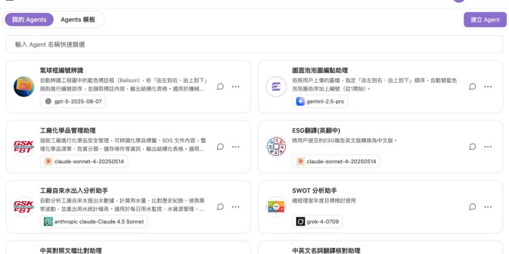Click the green icon in Claude 4.5 Sonnet tag

point(48,221)
